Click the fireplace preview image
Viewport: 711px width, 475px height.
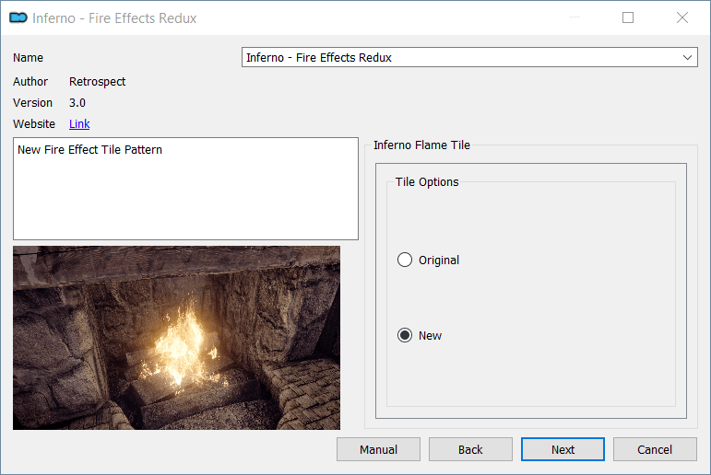point(176,338)
